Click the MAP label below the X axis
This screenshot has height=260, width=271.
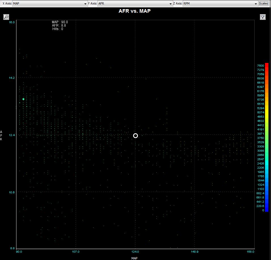[x=135, y=258]
